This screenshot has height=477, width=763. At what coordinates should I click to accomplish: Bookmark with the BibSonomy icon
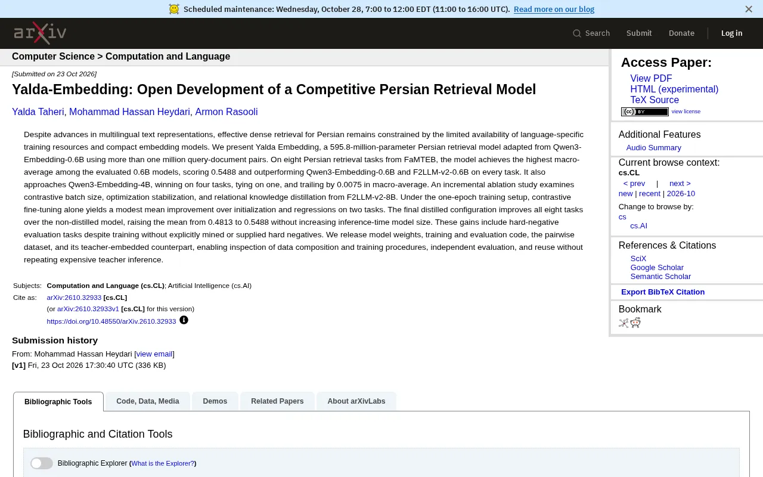pos(624,323)
